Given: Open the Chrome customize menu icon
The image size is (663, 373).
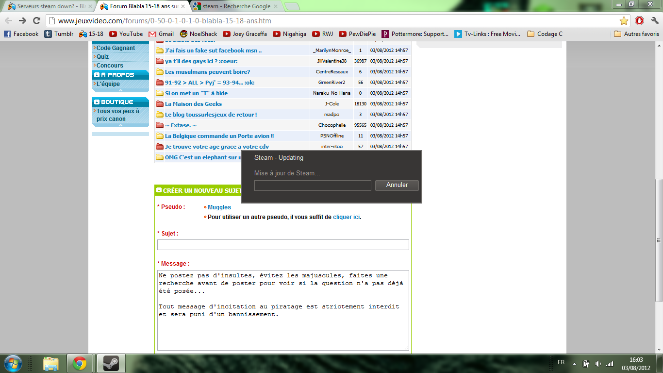Looking at the screenshot, I should click(x=654, y=20).
